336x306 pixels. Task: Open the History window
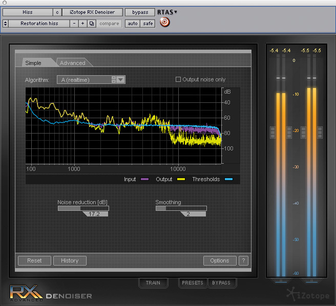[x=70, y=260]
